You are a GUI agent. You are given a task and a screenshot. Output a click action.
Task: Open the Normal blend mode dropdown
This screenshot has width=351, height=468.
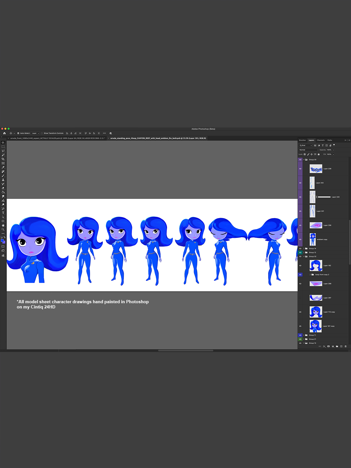[309, 150]
